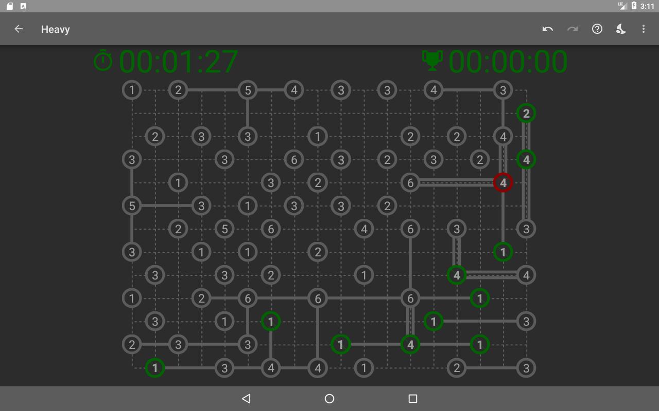This screenshot has height=411, width=659.
Task: Tap the battery icon in status bar
Action: [x=634, y=6]
